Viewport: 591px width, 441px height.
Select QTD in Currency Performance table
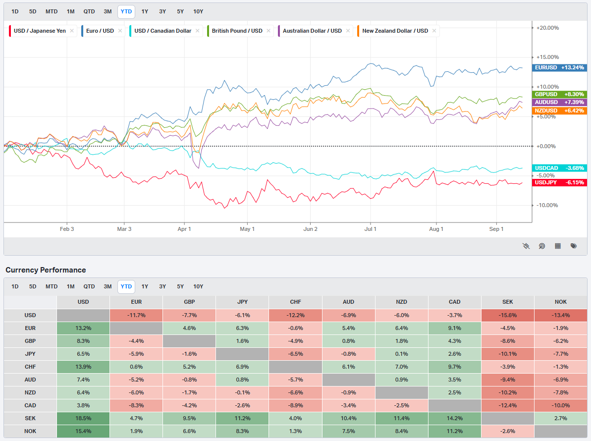click(89, 286)
